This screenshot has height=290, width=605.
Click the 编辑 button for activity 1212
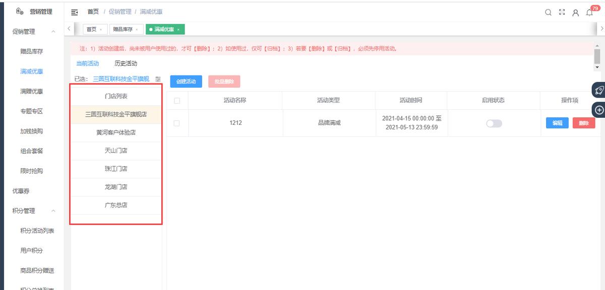click(557, 123)
